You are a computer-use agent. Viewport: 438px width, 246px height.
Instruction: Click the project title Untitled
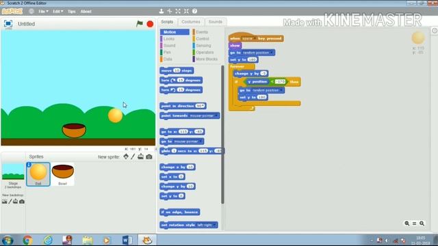click(x=26, y=24)
